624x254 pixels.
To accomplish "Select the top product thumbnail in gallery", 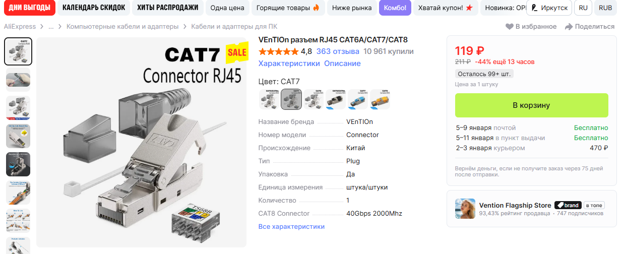I will (x=18, y=51).
